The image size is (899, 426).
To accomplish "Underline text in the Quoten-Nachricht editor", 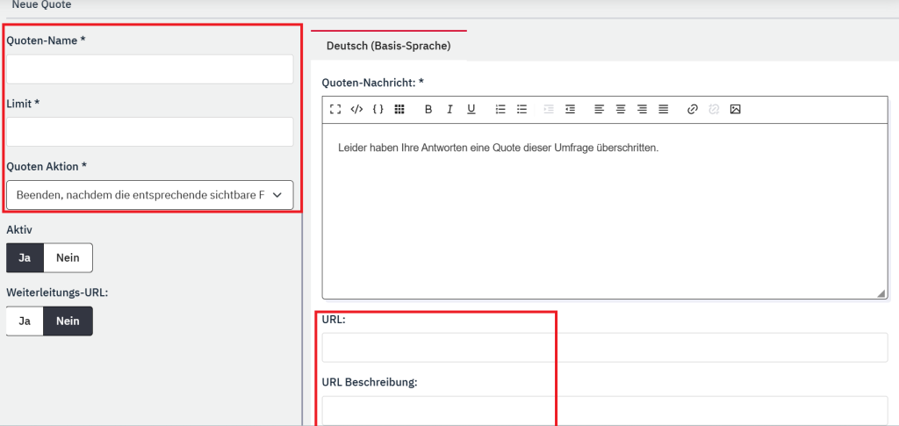I will (471, 110).
